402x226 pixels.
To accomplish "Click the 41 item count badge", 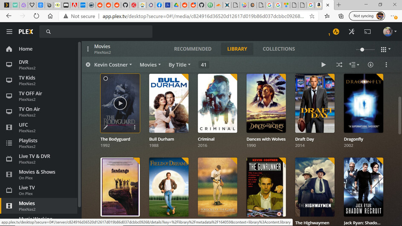I will [203, 65].
